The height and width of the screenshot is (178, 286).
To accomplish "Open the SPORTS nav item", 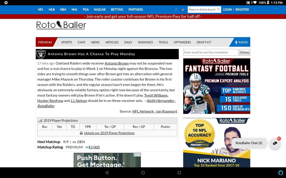I will (67, 42).
